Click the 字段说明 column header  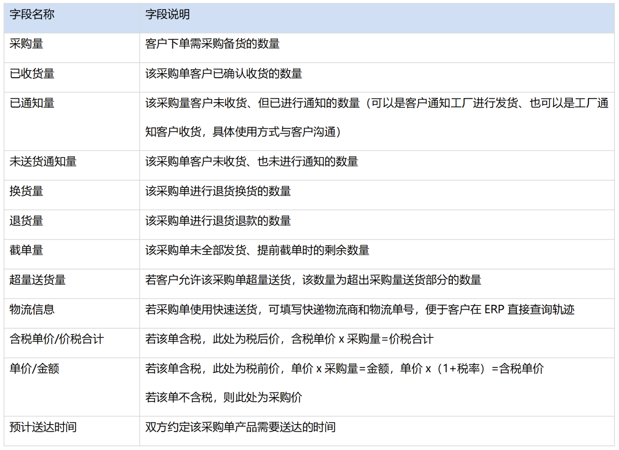(x=167, y=15)
